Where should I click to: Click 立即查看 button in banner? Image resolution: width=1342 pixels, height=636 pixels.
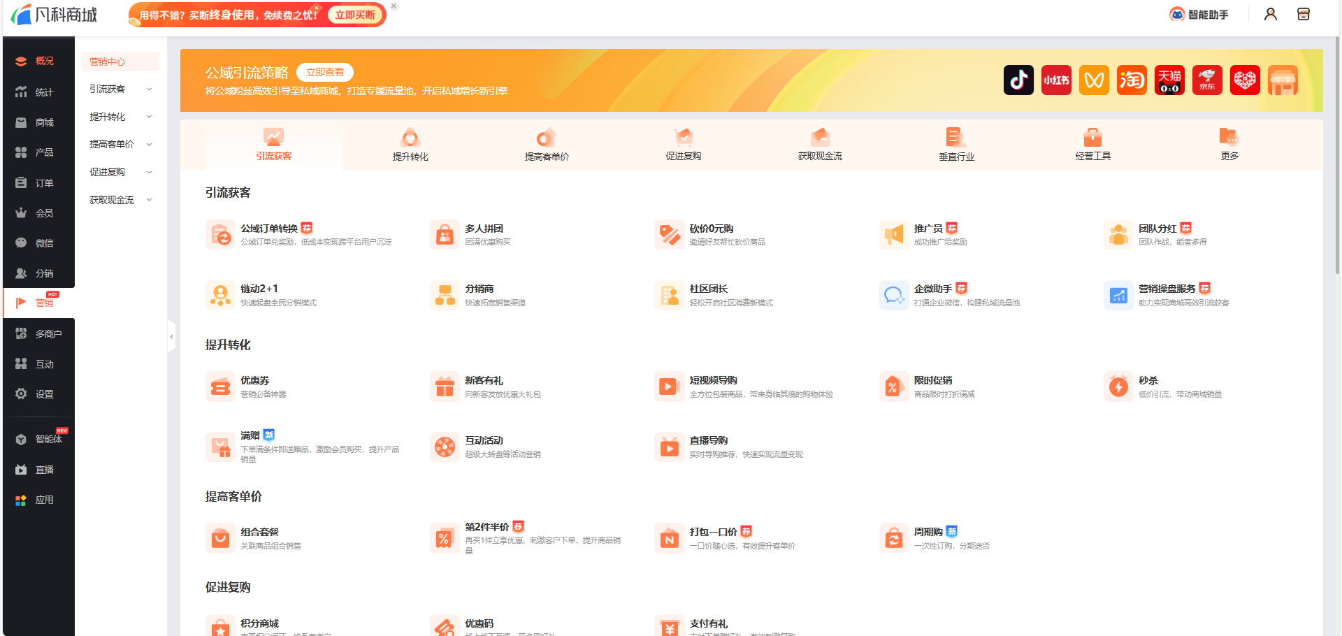click(325, 72)
